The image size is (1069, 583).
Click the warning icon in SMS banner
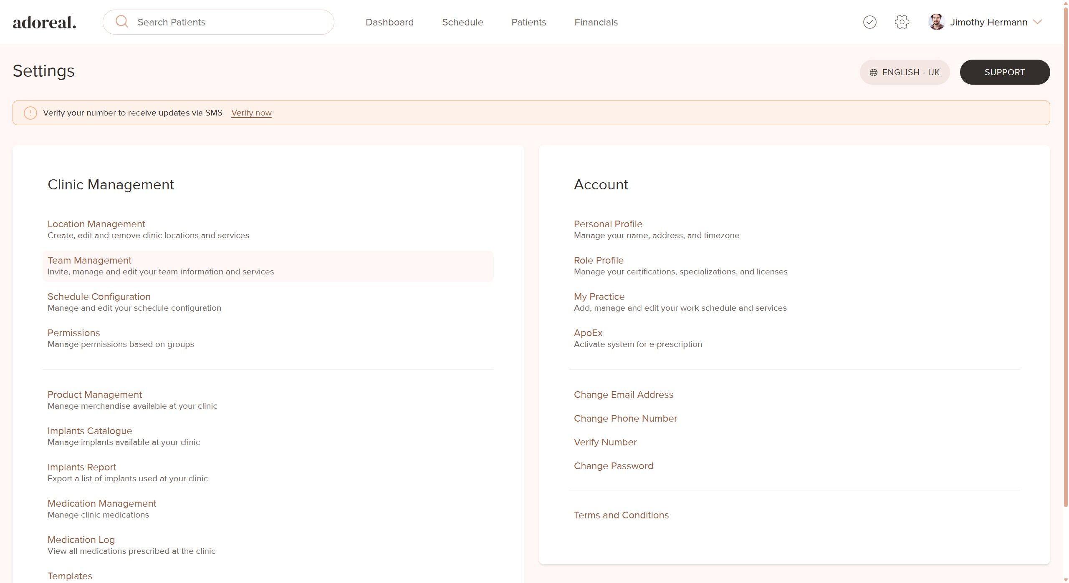pos(30,113)
